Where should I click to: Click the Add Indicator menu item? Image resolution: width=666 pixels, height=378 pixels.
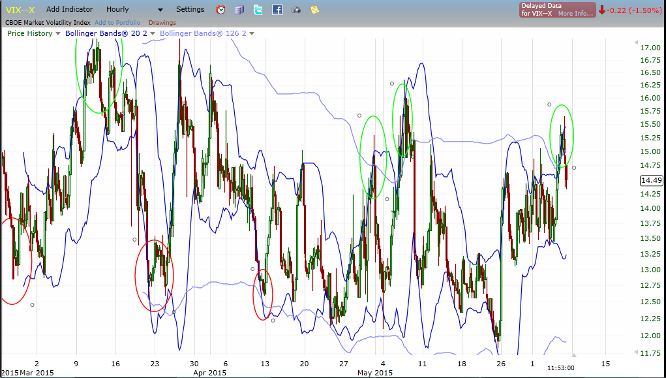tap(70, 9)
